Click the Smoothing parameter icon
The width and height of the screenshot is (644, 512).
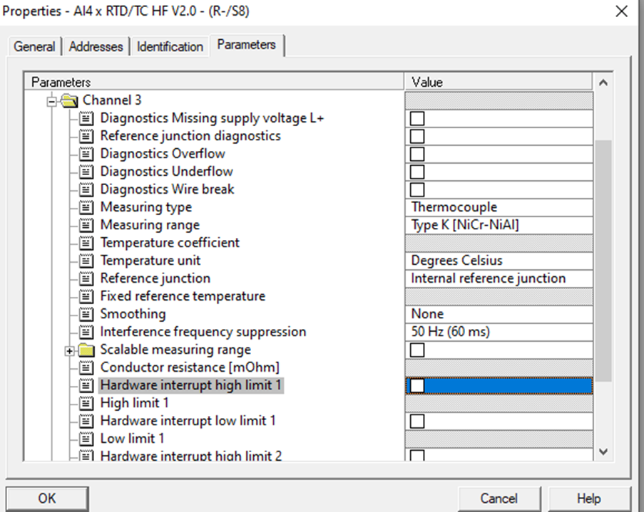click(86, 314)
